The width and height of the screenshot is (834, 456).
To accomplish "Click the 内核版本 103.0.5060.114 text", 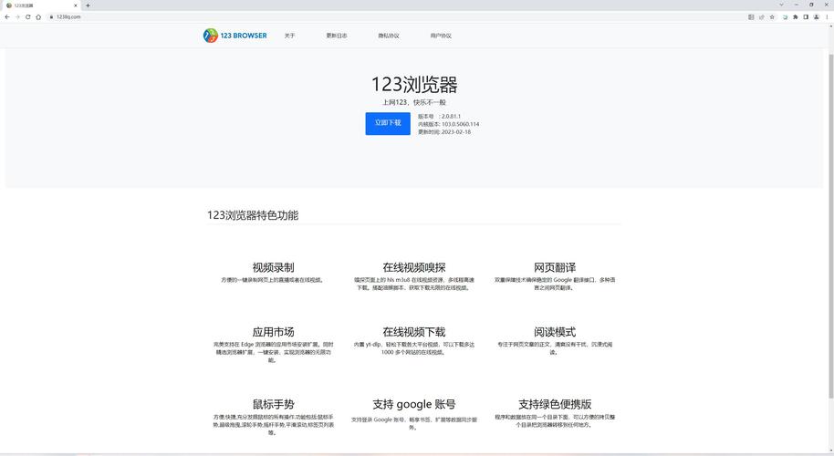I will click(x=448, y=124).
